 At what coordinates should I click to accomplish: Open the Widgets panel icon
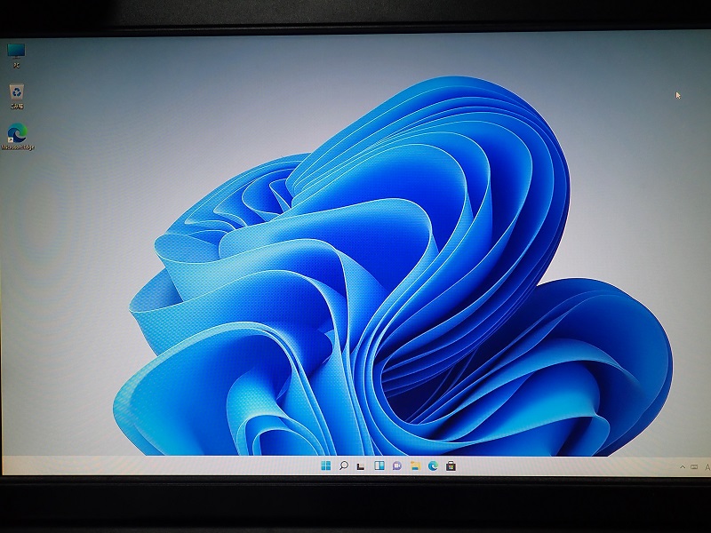click(x=379, y=465)
